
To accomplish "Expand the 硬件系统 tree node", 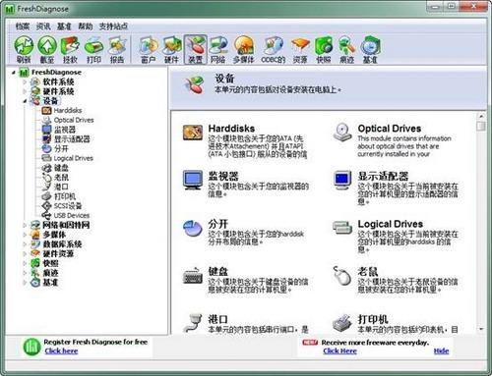I will [25, 91].
